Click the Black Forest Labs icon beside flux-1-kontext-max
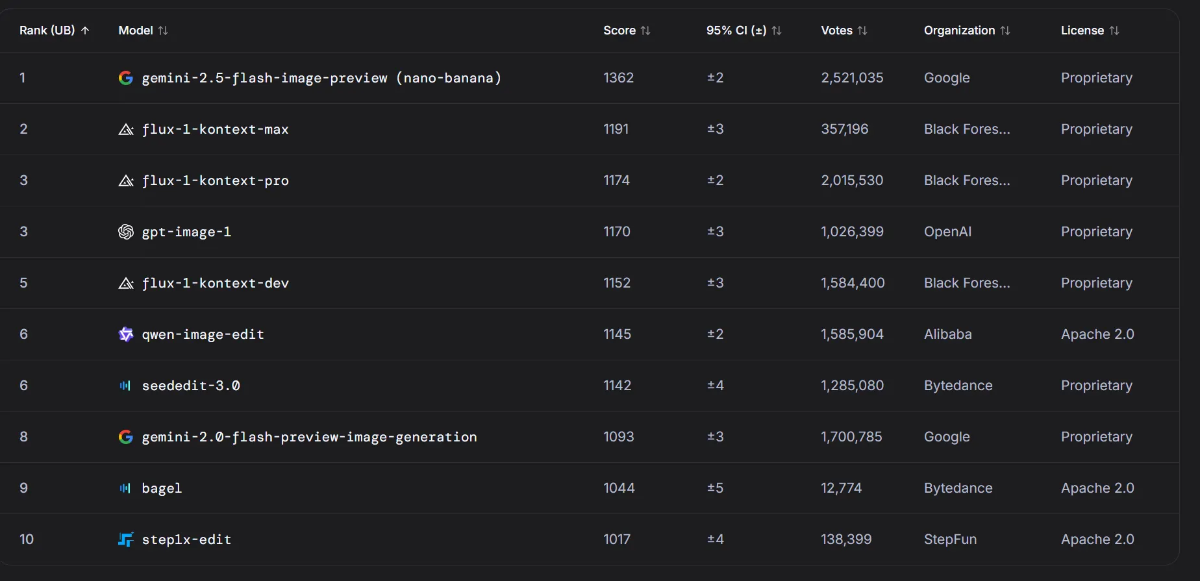This screenshot has height=581, width=1200. pyautogui.click(x=126, y=130)
